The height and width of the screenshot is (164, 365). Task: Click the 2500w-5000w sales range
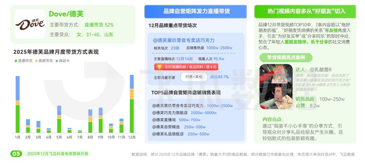pyautogui.click(x=204, y=113)
